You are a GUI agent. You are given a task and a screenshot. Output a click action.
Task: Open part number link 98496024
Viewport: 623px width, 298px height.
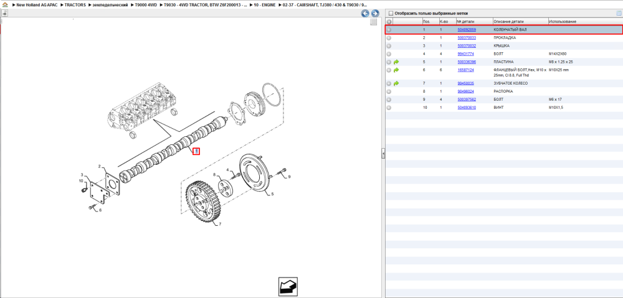click(x=465, y=91)
